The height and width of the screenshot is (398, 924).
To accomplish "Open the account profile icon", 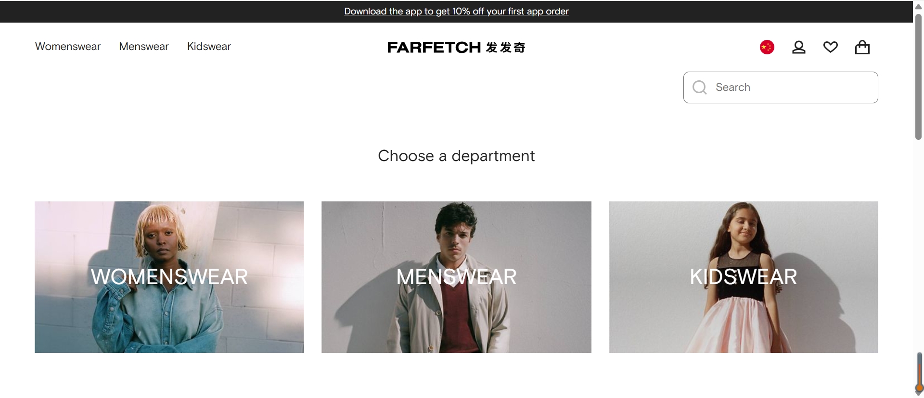I will [x=799, y=47].
